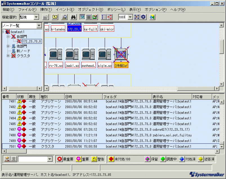Click the user icon beside the empty status bar dropdown
Viewport: 226px width, 179px height.
click(x=13, y=159)
